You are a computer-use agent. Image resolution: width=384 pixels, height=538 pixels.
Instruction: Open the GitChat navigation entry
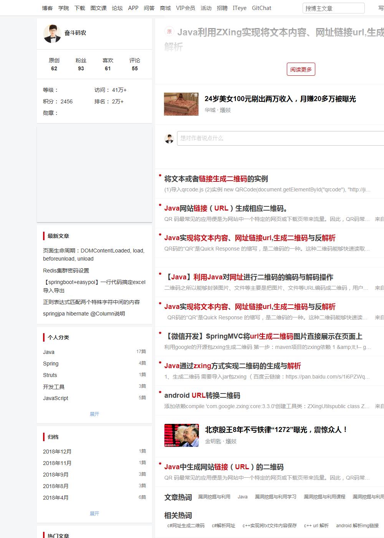pos(262,8)
